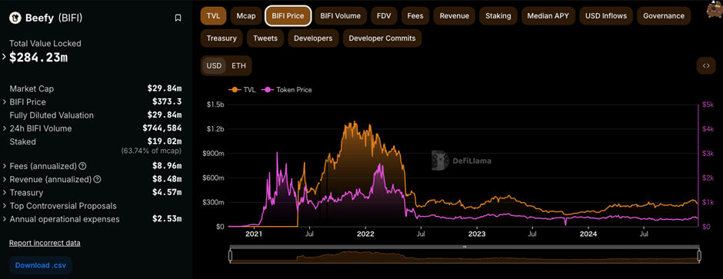Expand the Fees (annualized) row
This screenshot has width=723, height=279.
[x=5, y=166]
